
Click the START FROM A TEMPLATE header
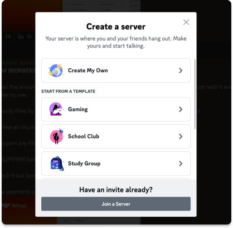pyautogui.click(x=68, y=91)
